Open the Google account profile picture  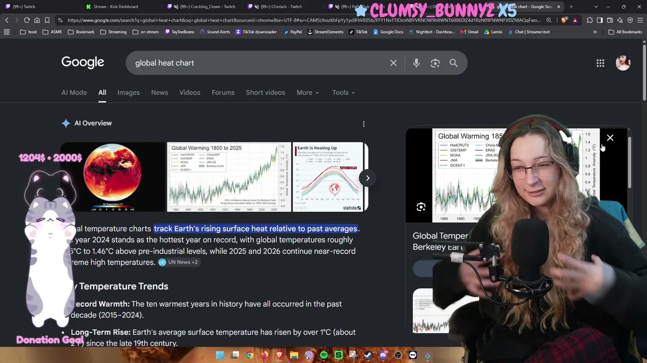pos(623,63)
